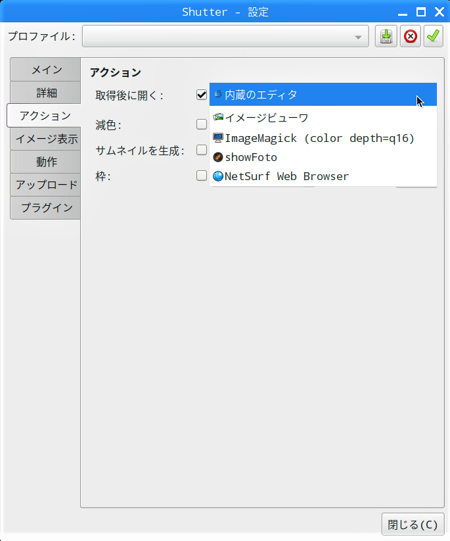Image resolution: width=450 pixels, height=541 pixels.
Task: Click the イメージビューワ picture icon
Action: click(218, 117)
